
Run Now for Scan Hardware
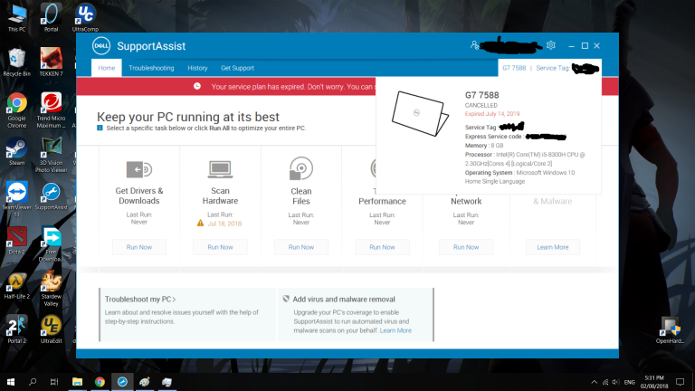[220, 247]
